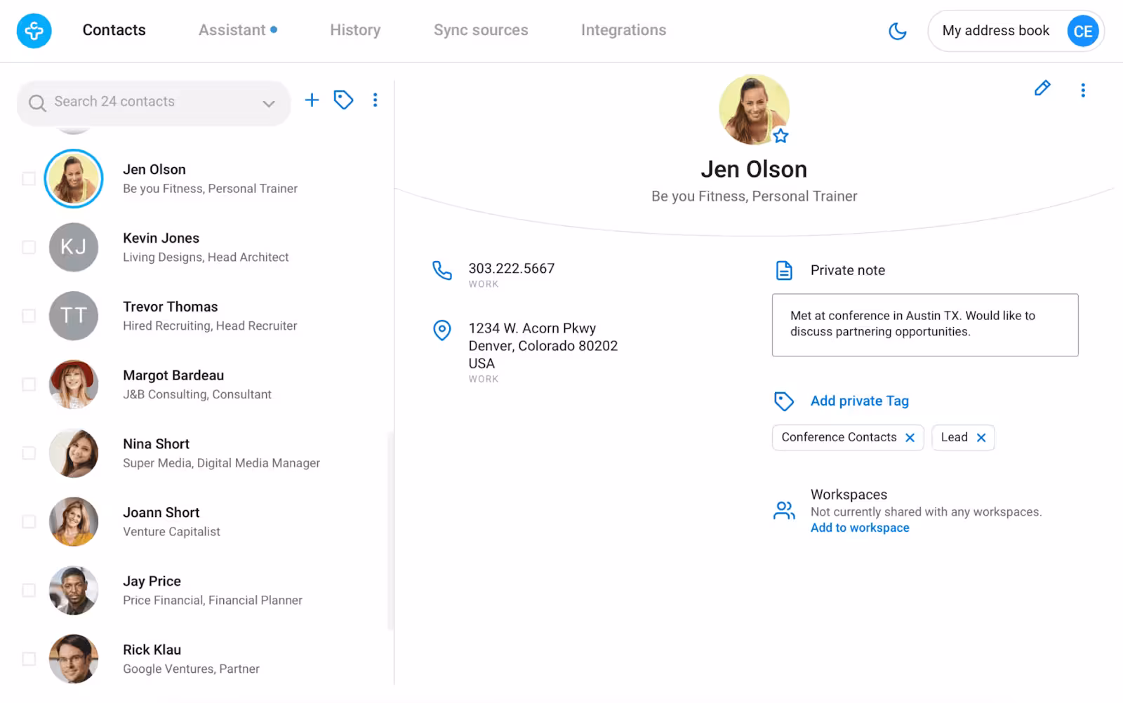Click Add private Tag
Image resolution: width=1123 pixels, height=703 pixels.
(x=859, y=401)
